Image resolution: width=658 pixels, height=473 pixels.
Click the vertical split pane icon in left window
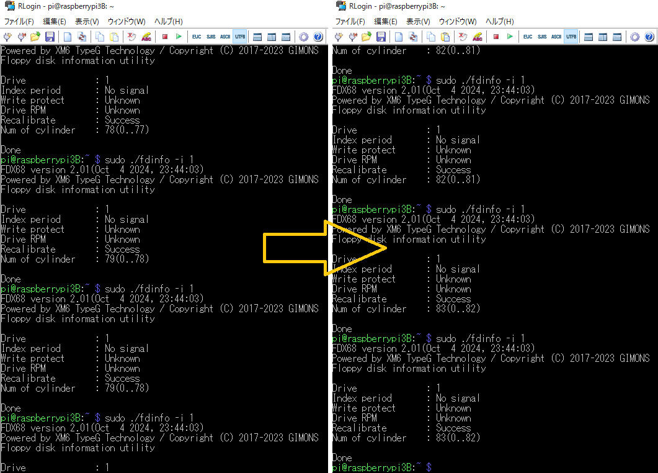pos(272,37)
